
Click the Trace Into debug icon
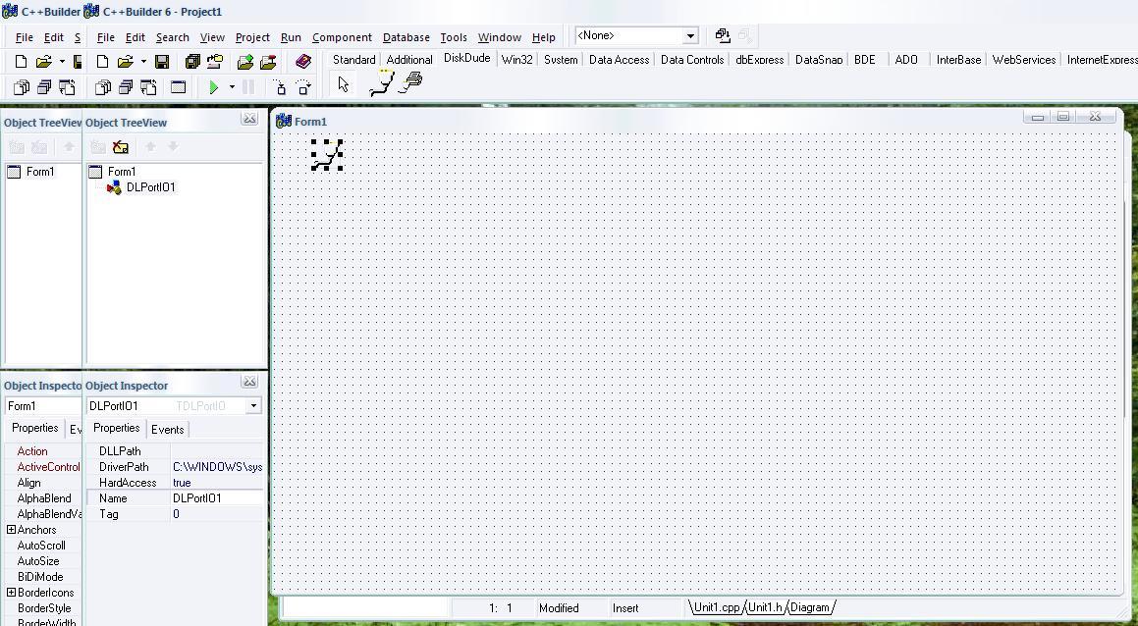point(281,87)
